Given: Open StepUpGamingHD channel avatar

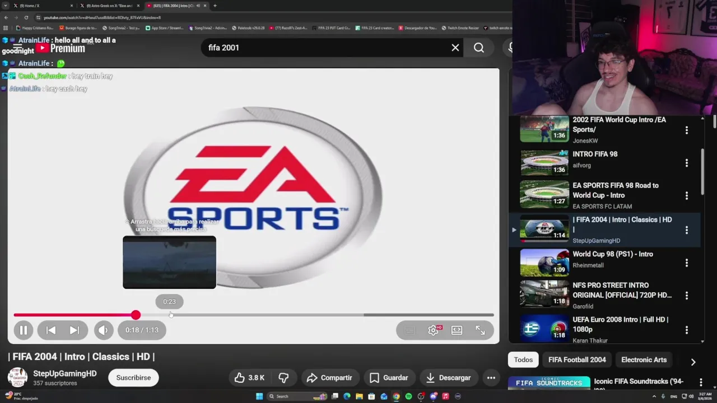Looking at the screenshot, I should (x=17, y=378).
